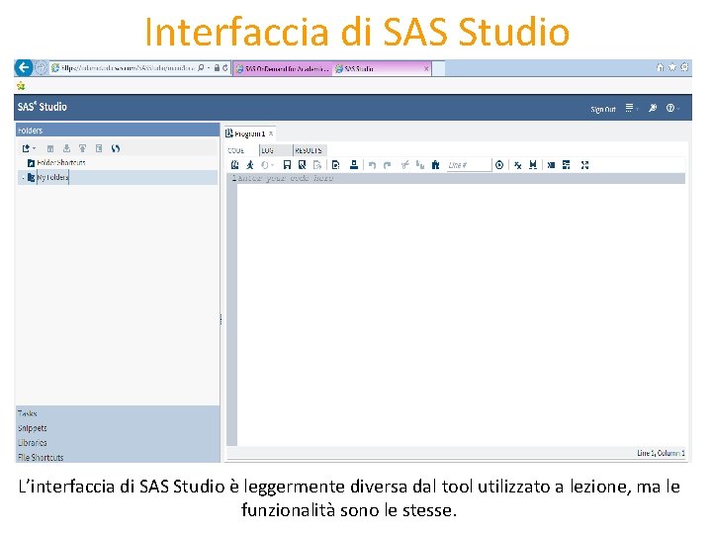This screenshot has width=712, height=534.
Task: Open the More application options menu
Action: point(632,108)
